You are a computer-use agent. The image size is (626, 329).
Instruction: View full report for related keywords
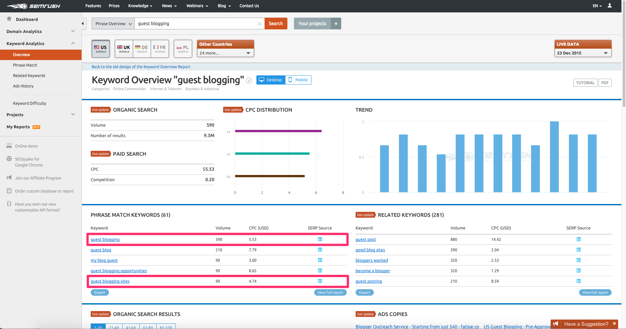point(595,292)
